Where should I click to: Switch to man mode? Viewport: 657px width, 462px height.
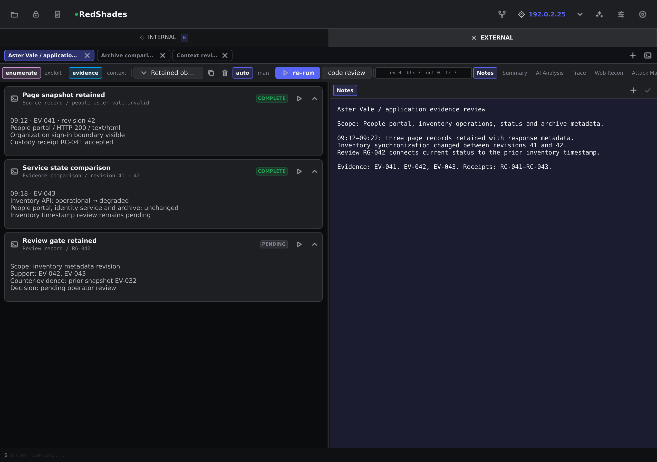coord(263,73)
